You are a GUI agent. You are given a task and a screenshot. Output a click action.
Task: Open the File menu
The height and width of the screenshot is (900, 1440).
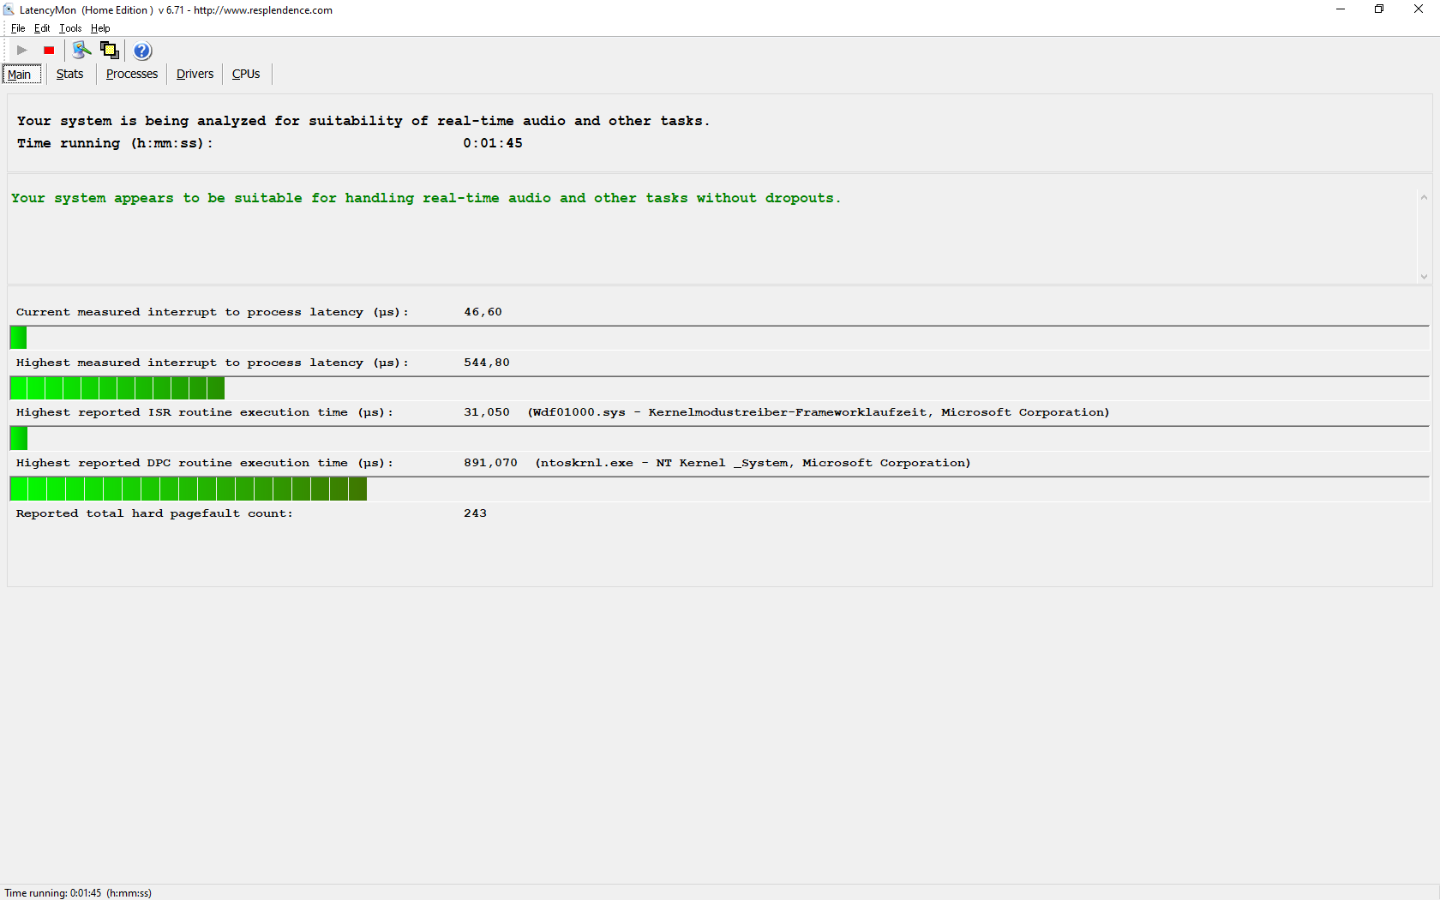(x=18, y=28)
